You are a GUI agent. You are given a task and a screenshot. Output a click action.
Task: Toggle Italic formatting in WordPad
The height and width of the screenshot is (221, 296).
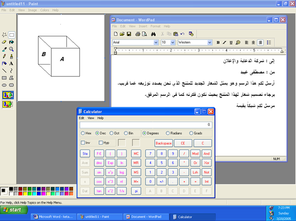pos(224,43)
